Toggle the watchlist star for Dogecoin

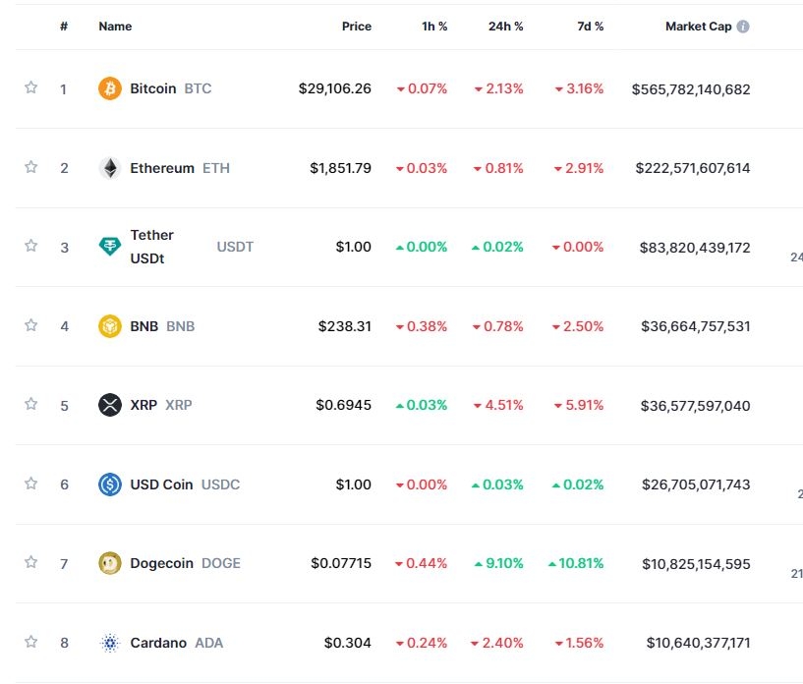click(30, 562)
